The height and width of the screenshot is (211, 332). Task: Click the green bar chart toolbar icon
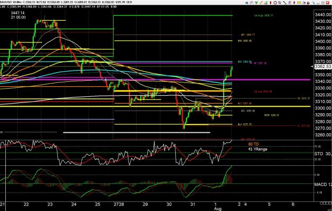(266, 3)
